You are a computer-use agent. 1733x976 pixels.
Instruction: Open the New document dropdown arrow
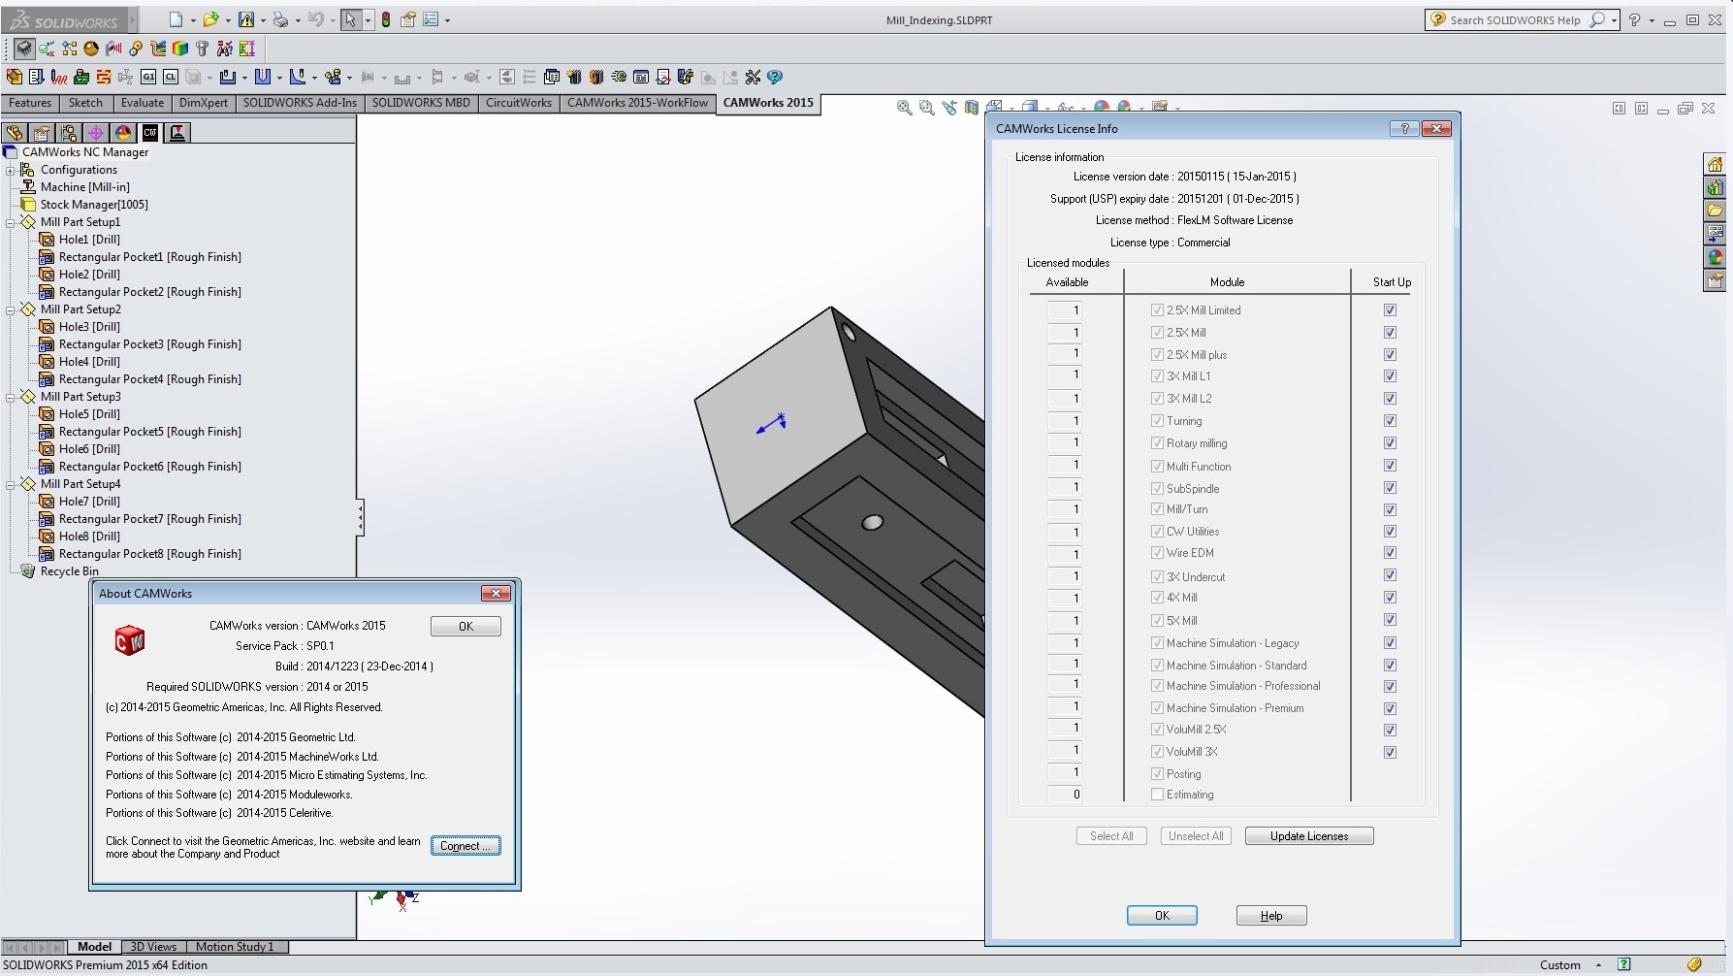pos(193,20)
